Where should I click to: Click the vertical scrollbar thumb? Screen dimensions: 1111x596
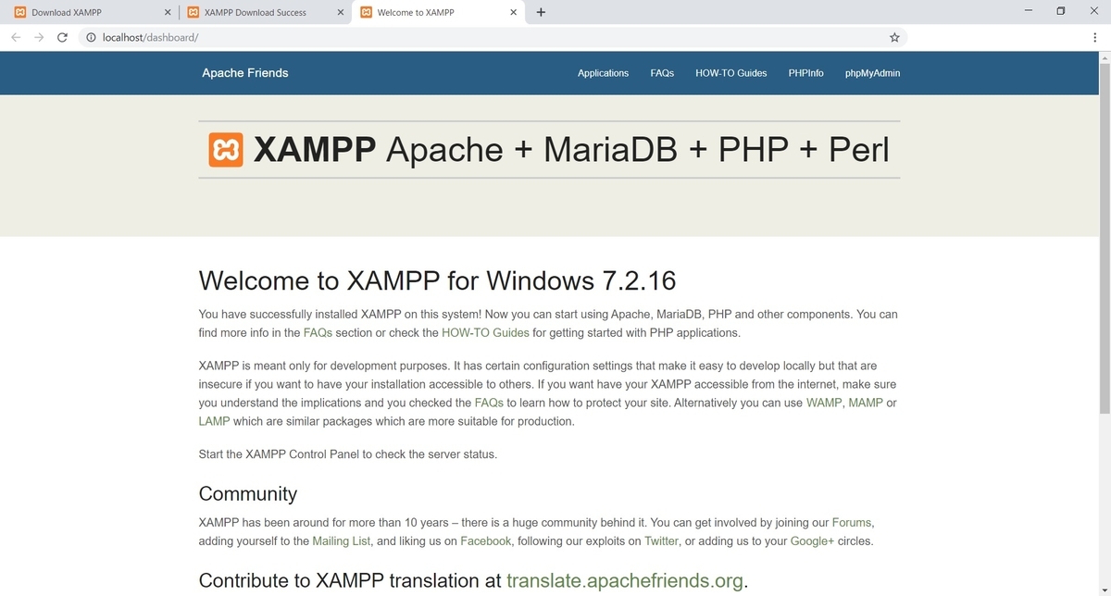point(1104,239)
